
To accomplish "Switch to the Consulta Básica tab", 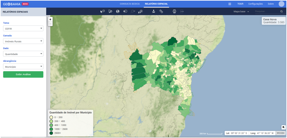I will point(130,4).
